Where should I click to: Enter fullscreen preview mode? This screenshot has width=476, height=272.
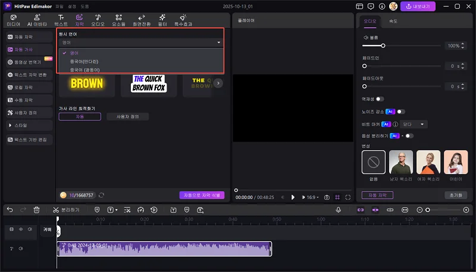tap(347, 197)
